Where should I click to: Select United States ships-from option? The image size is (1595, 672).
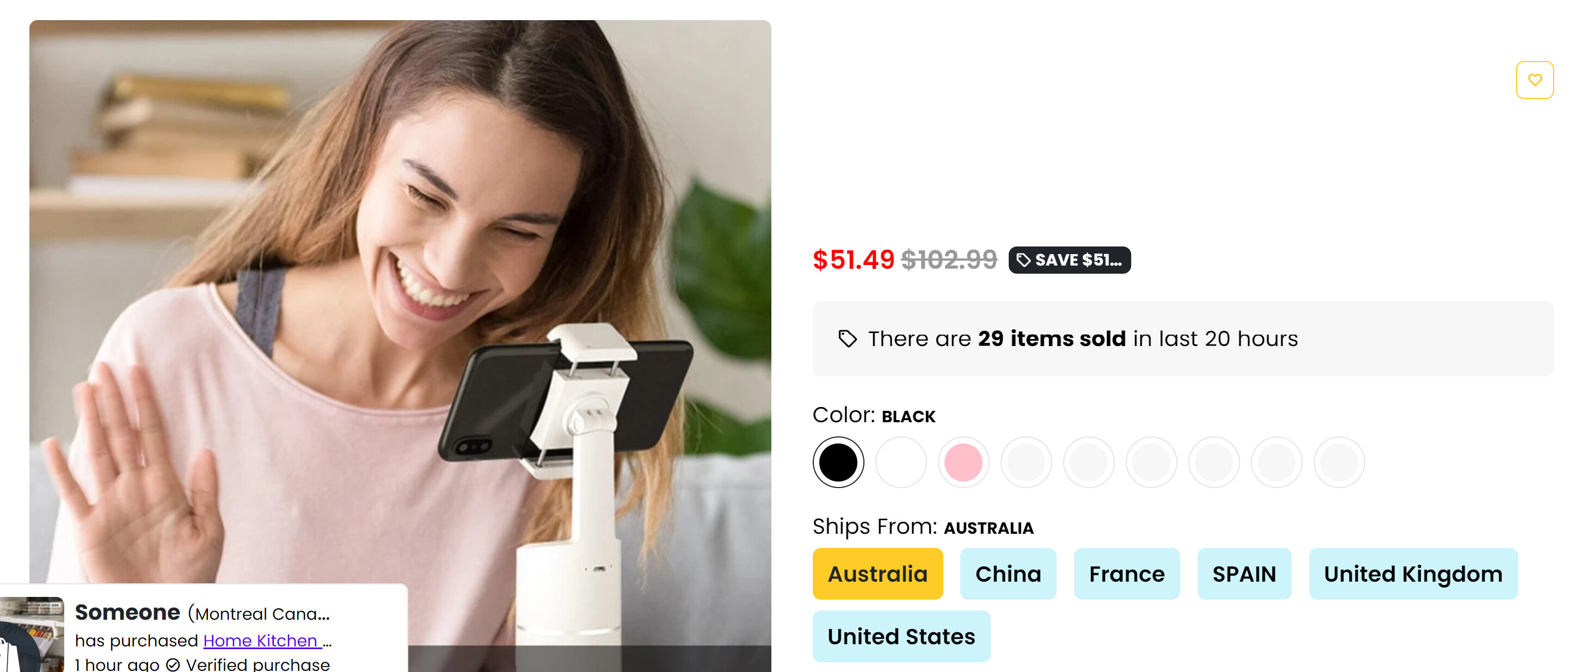coord(901,636)
